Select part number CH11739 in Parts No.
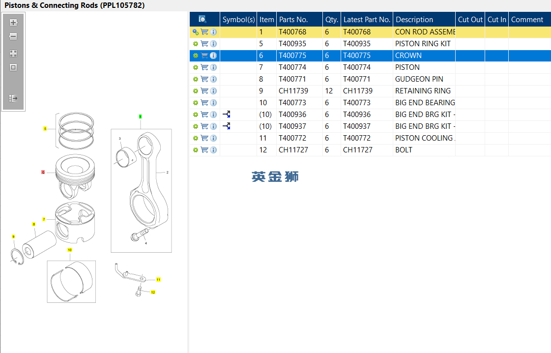Viewport: 551px width, 353px height. point(299,91)
